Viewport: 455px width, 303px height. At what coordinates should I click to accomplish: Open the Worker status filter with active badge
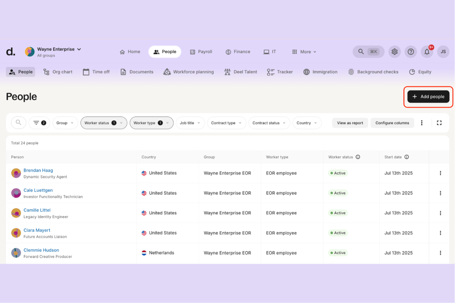pos(104,123)
